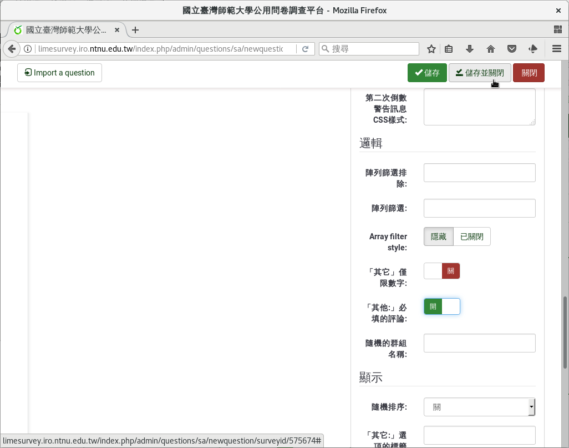Image resolution: width=569 pixels, height=448 pixels.
Task: Click the page vertical scrollbar thumb
Action: (565, 333)
